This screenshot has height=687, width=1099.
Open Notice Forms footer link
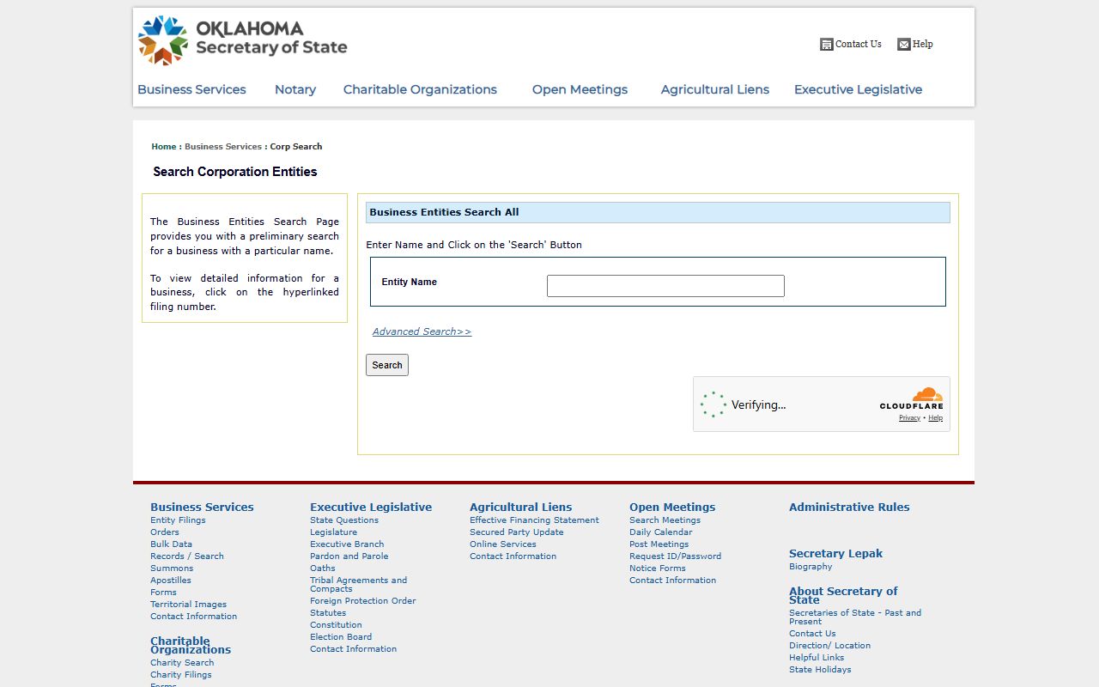pos(658,568)
